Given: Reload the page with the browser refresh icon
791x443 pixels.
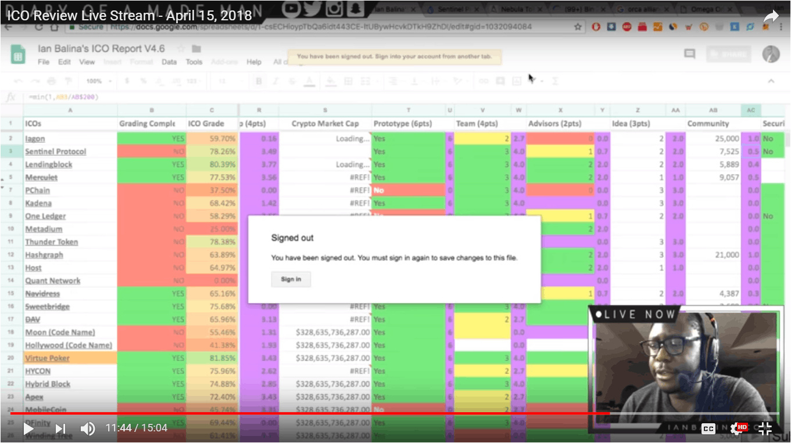Looking at the screenshot, I should [x=39, y=27].
